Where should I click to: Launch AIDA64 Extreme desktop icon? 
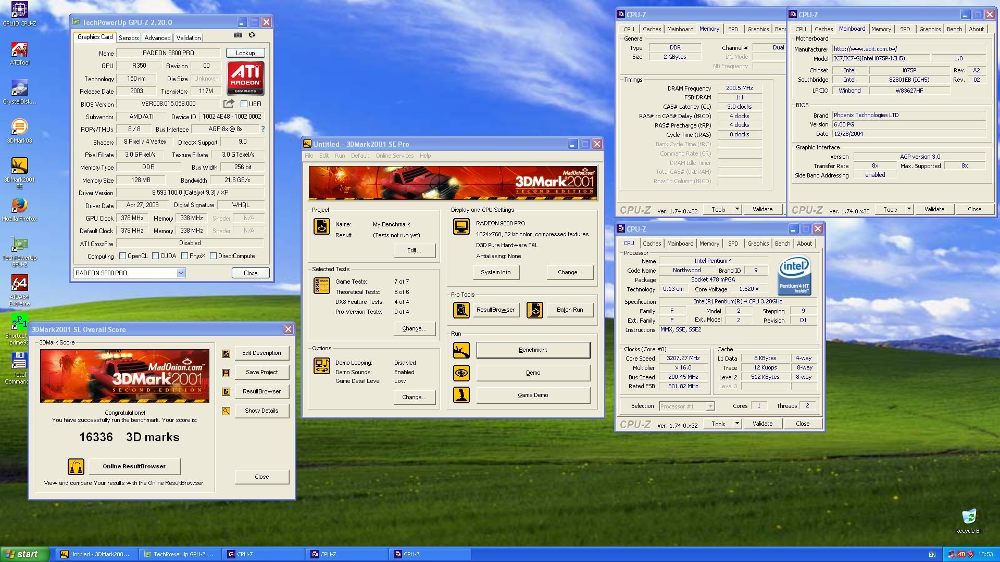[x=19, y=290]
